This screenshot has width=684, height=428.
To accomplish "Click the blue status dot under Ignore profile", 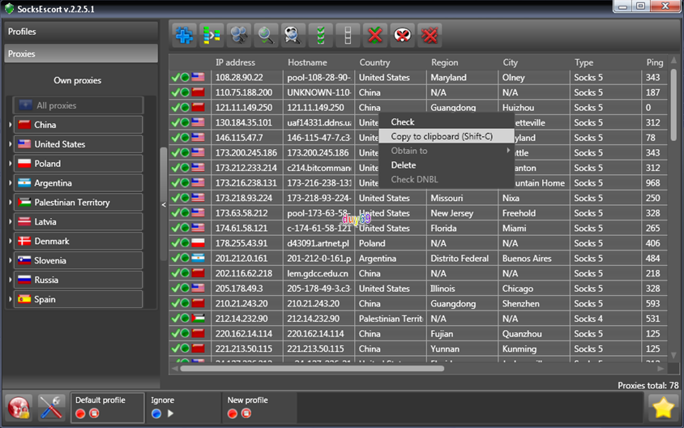I will click(156, 413).
